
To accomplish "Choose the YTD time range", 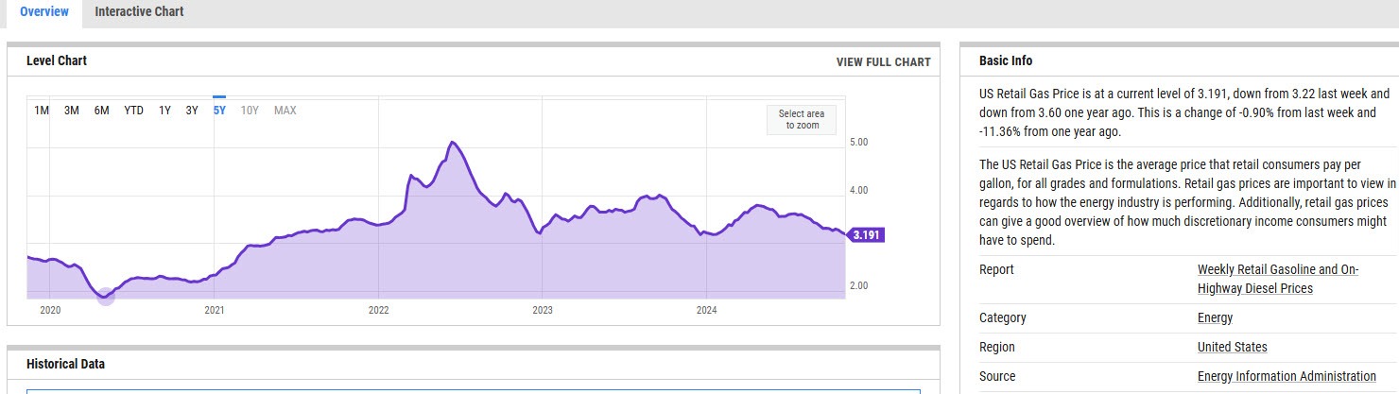I will (x=133, y=111).
